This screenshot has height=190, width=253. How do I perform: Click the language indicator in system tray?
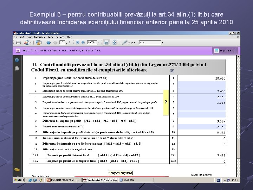point(219,180)
